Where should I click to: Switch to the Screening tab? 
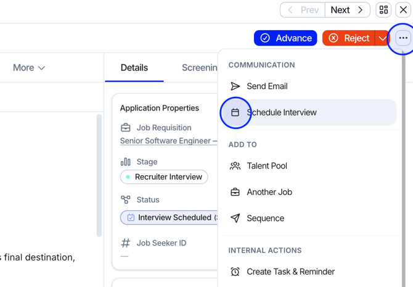pyautogui.click(x=199, y=68)
